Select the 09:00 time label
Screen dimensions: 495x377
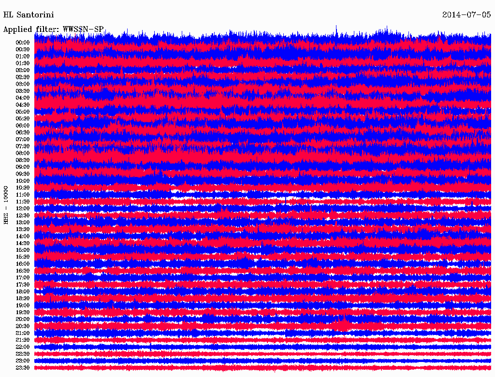23,167
